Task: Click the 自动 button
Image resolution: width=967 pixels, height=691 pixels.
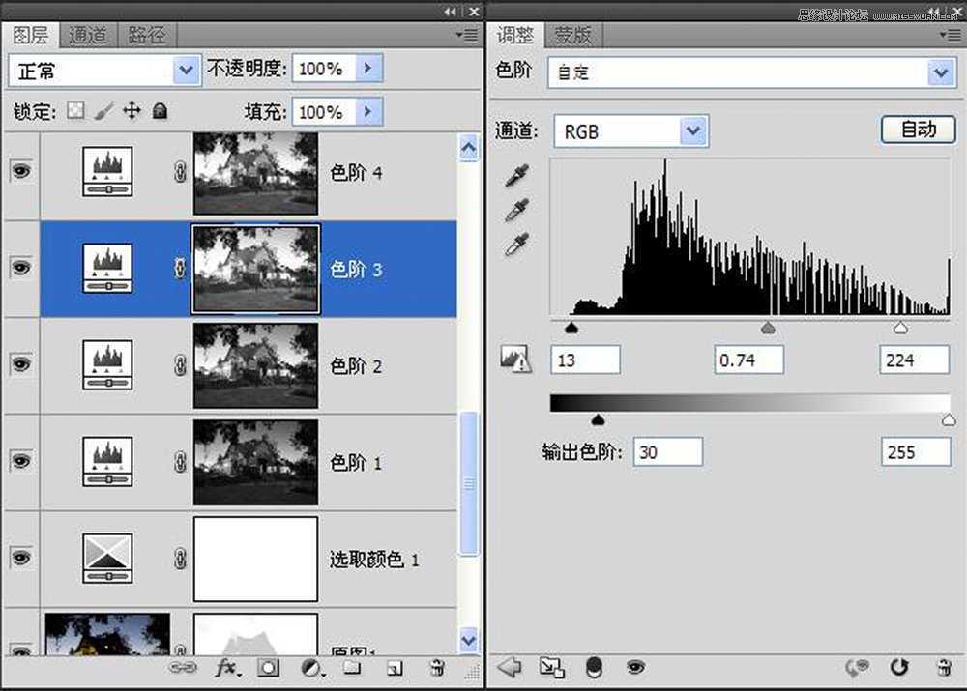Action: (918, 129)
